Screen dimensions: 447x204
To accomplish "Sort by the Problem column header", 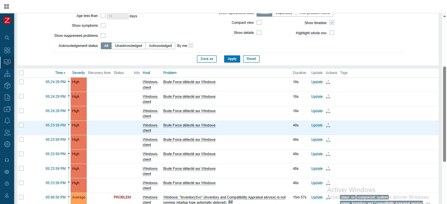I will [x=170, y=73].
